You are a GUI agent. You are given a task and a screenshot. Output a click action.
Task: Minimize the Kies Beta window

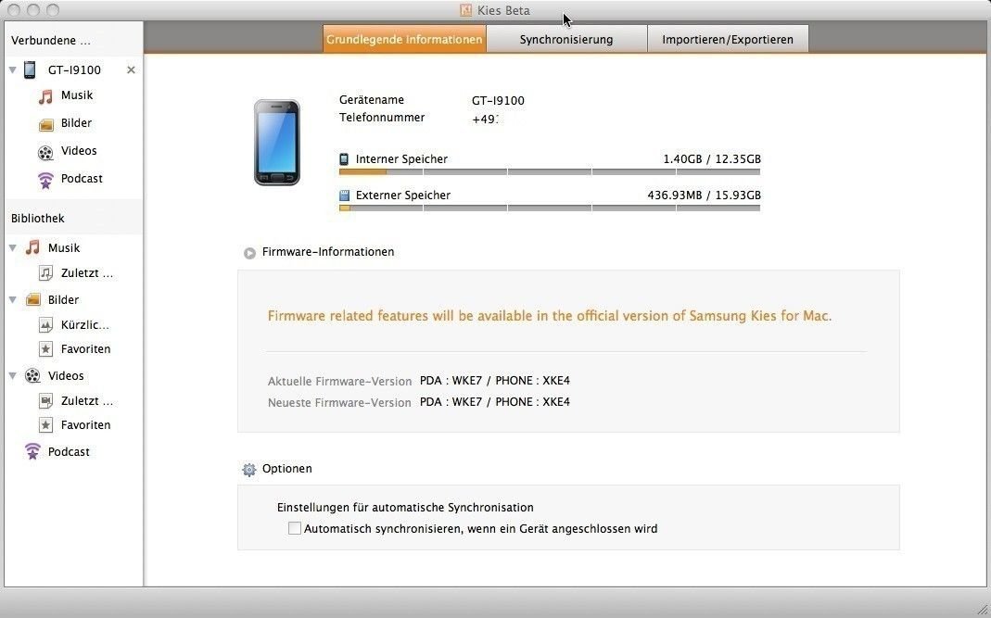[x=33, y=10]
